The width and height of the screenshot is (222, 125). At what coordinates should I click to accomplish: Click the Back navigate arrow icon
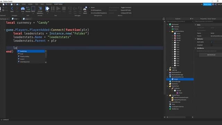[x=12, y=9]
